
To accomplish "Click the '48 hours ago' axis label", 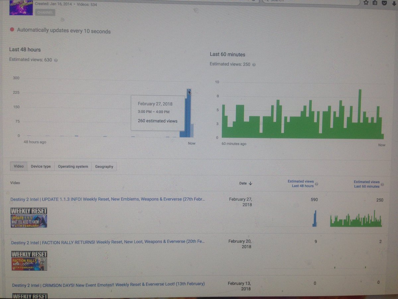I will [35, 142].
